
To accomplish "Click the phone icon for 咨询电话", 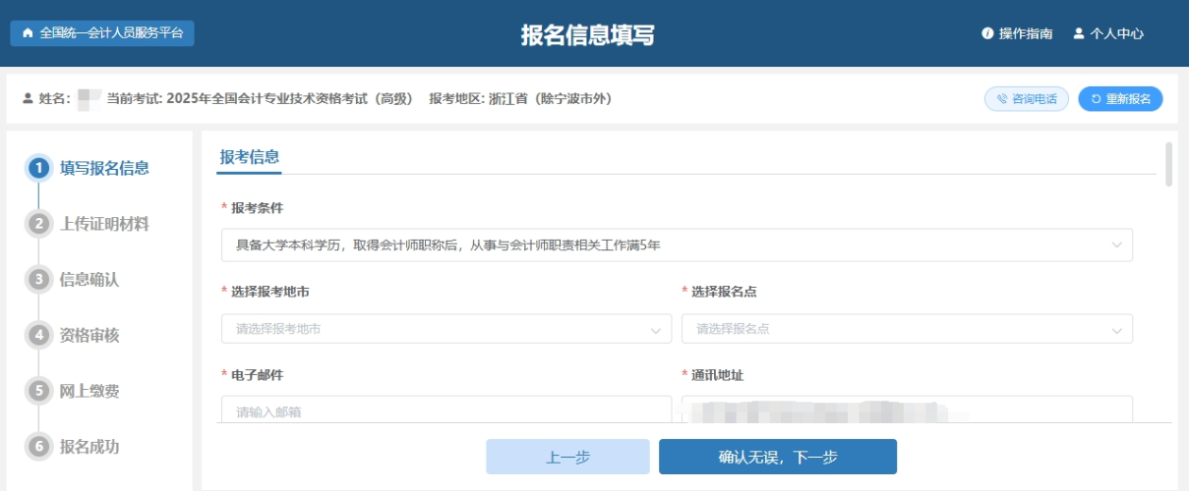I will point(1002,99).
